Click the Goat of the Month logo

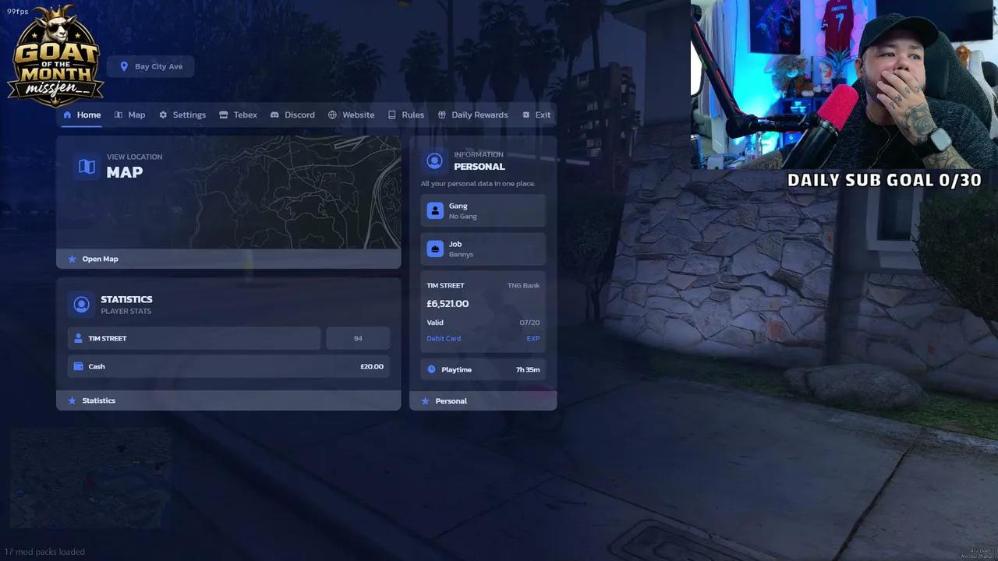pos(55,56)
